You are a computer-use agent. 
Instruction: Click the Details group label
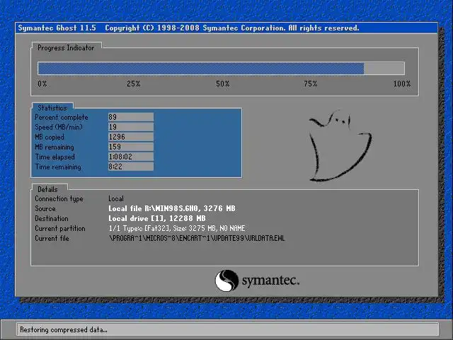pos(47,189)
